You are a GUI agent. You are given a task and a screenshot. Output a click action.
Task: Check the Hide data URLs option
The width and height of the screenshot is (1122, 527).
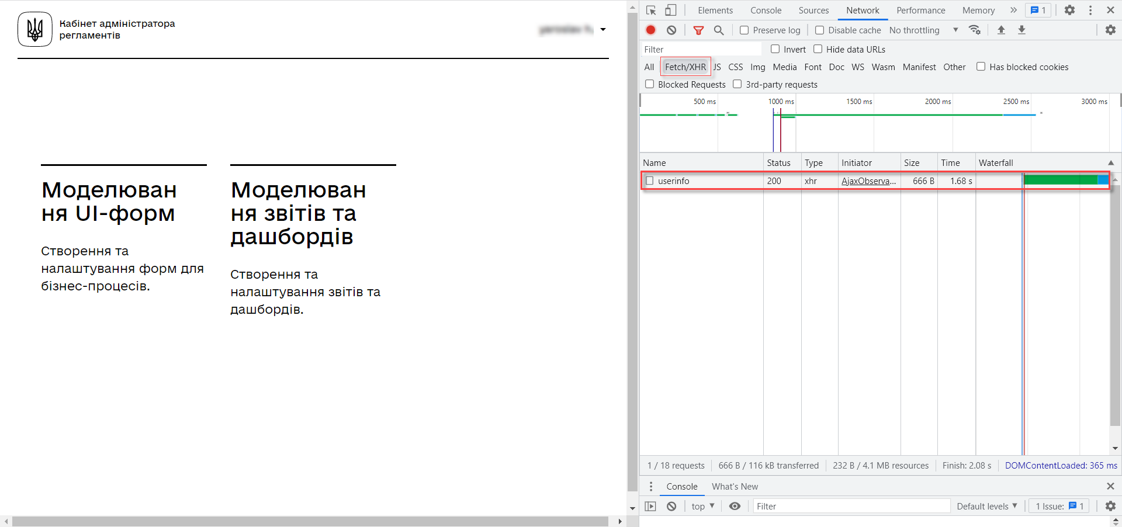[818, 49]
